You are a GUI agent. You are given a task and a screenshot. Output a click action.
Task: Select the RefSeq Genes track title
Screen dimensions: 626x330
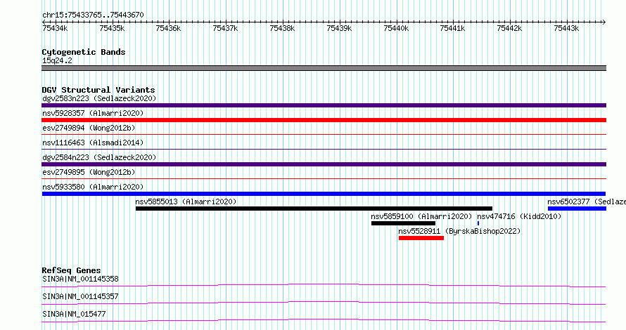coord(71,270)
